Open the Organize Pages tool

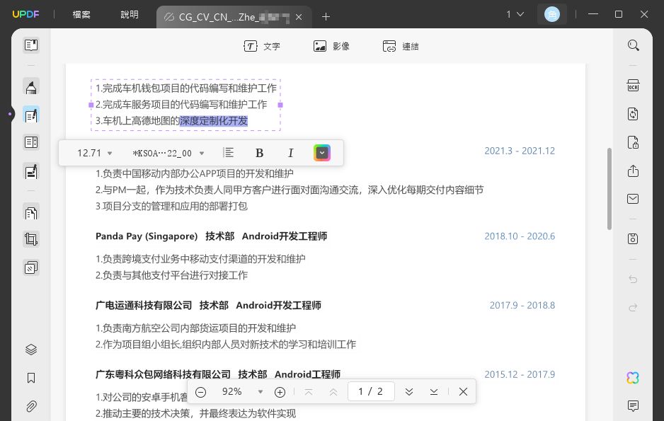point(31,212)
